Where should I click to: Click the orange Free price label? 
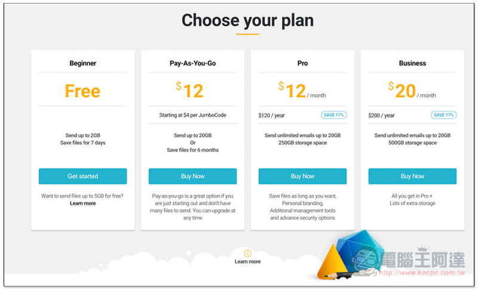point(82,91)
